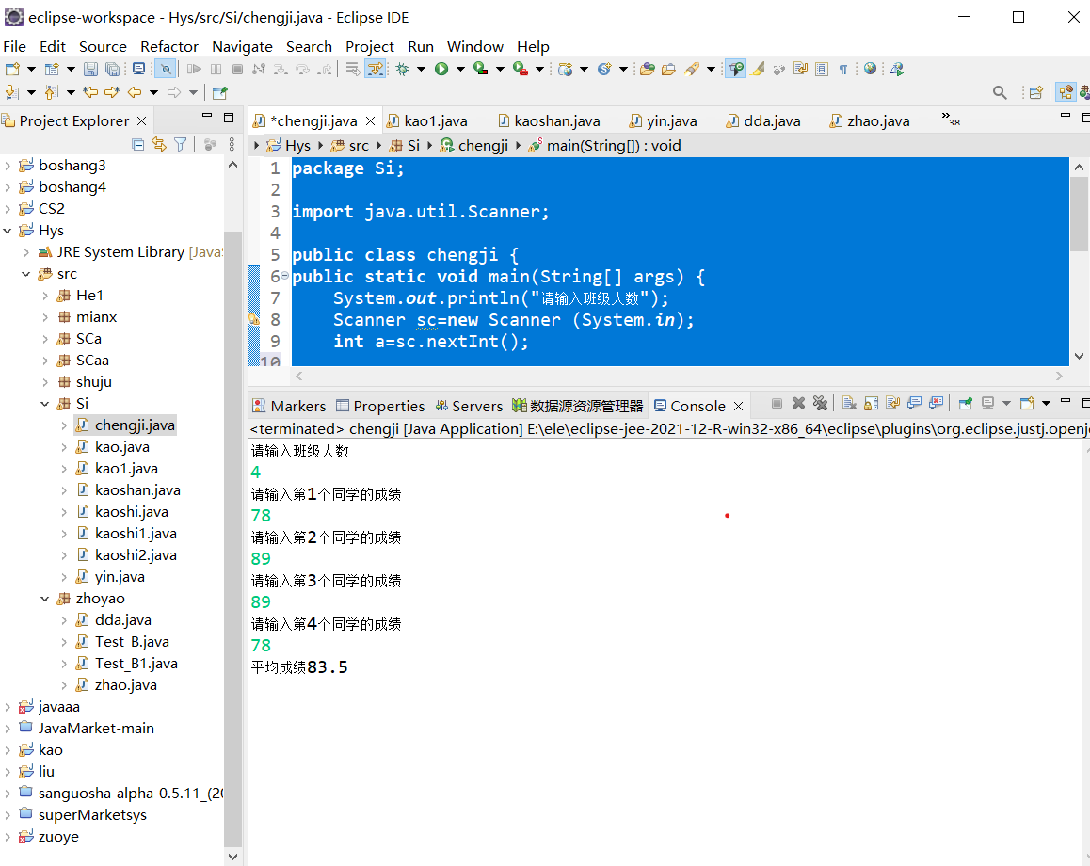The width and height of the screenshot is (1090, 866).
Task: Open dropdown next to green Run button
Action: pyautogui.click(x=460, y=69)
